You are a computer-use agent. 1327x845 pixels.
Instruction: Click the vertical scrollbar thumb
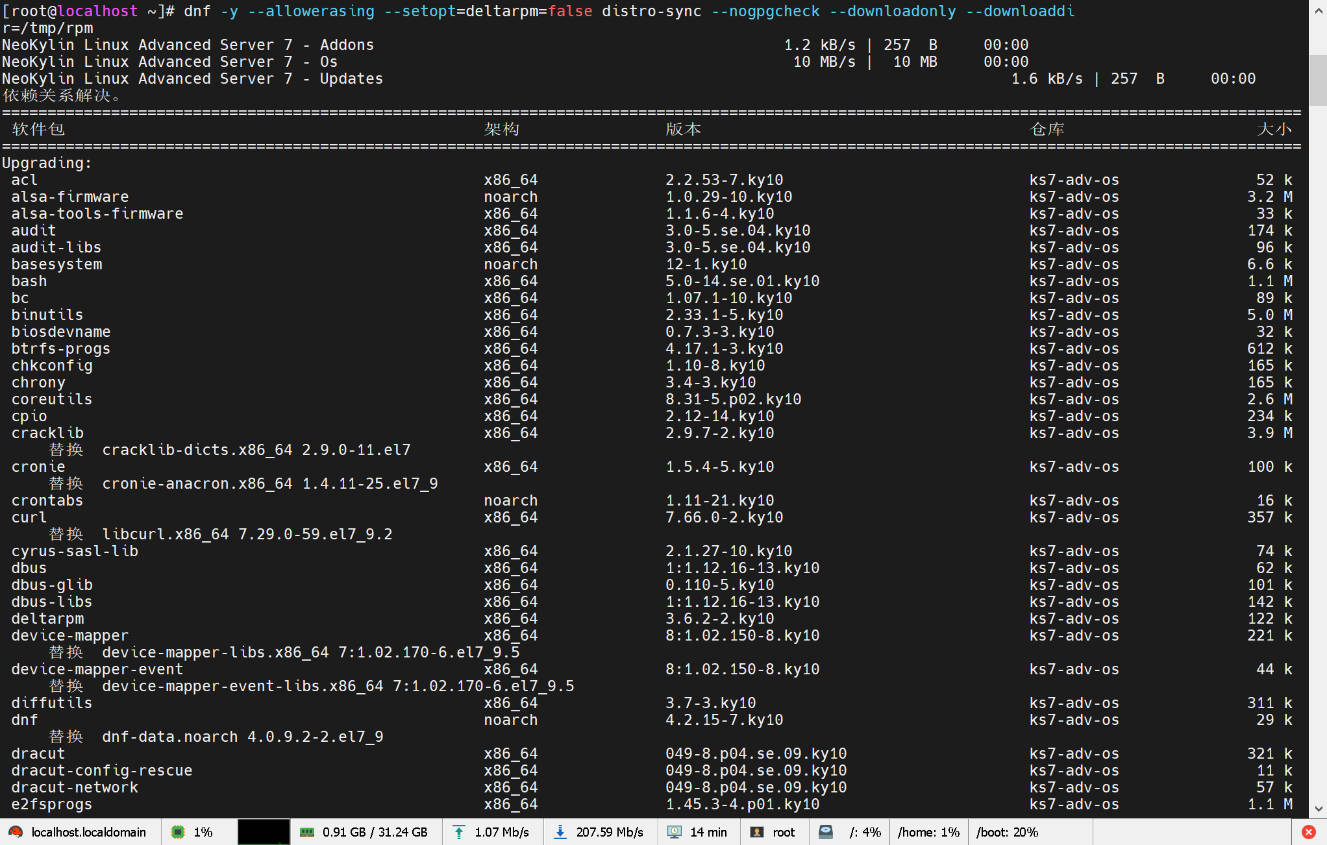(1318, 80)
